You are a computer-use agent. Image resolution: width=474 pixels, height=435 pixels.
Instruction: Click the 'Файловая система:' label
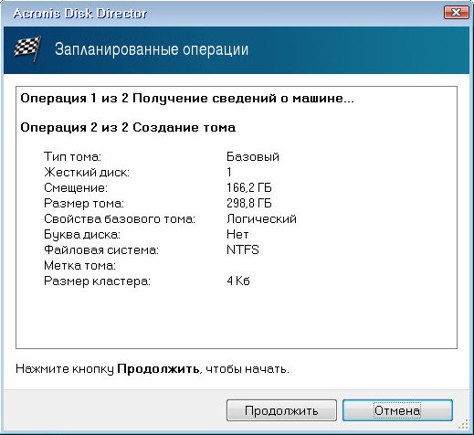101,249
